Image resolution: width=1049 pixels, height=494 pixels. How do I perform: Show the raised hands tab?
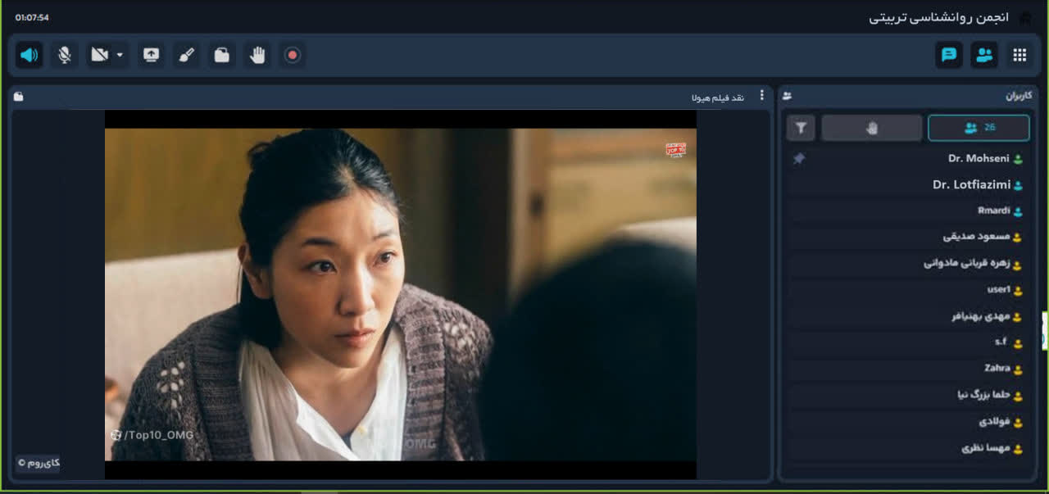(872, 128)
